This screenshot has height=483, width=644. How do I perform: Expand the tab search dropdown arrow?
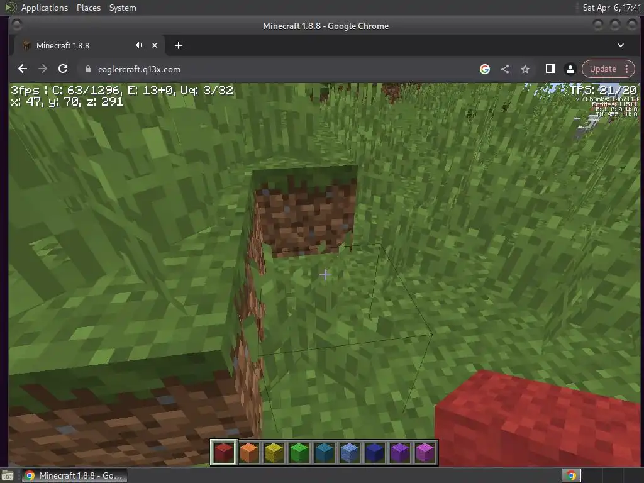(x=621, y=45)
